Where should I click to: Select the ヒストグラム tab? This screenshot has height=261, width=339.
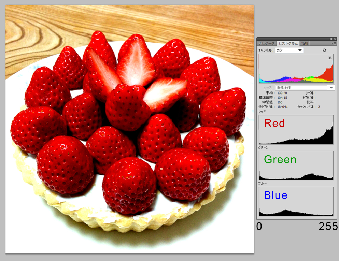pyautogui.click(x=288, y=43)
